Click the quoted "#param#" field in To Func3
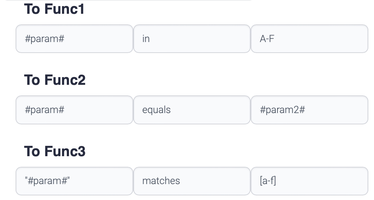Screen dimensions: 374x200 coord(74,181)
